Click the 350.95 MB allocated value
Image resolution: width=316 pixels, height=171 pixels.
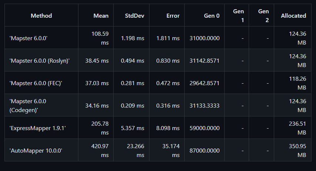coord(297,150)
